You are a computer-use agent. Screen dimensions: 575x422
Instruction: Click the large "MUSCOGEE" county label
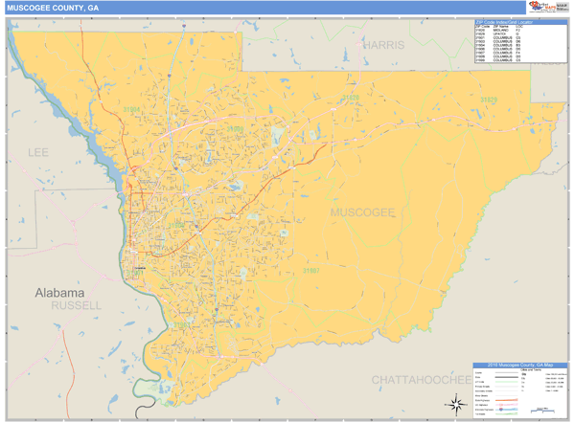362,212
